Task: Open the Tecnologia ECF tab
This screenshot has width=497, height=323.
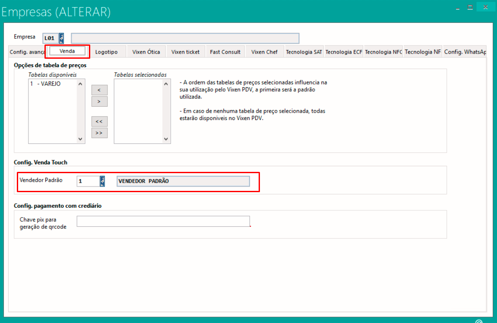Action: click(344, 52)
